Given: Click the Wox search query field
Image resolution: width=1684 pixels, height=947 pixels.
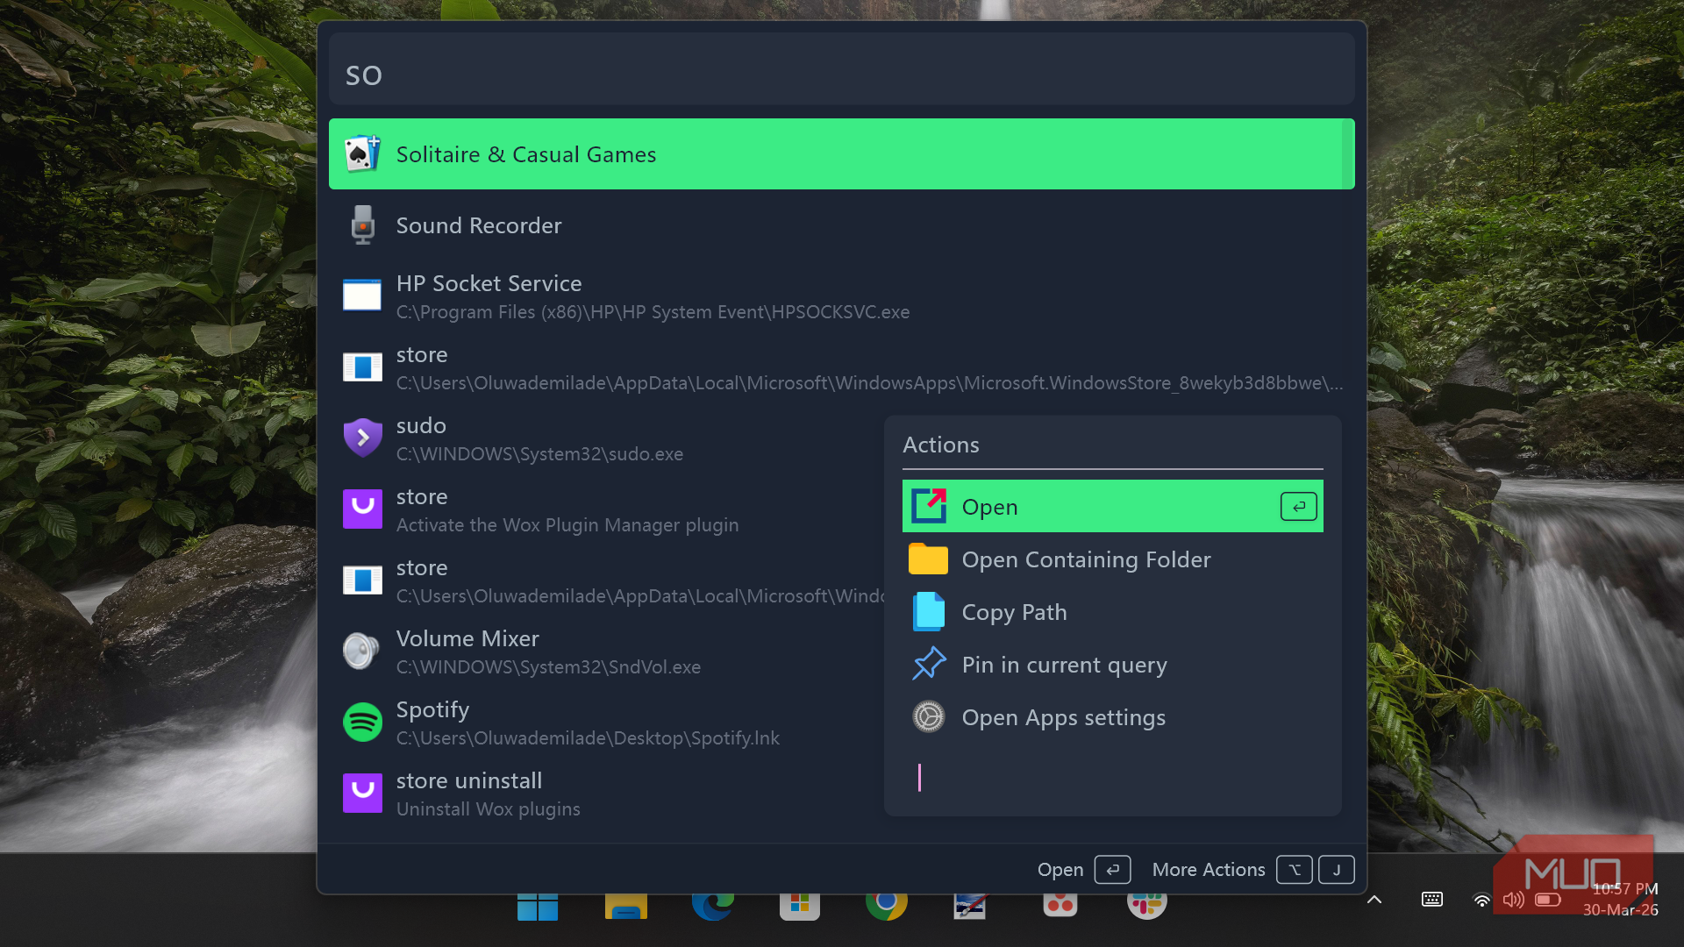Looking at the screenshot, I should point(841,69).
